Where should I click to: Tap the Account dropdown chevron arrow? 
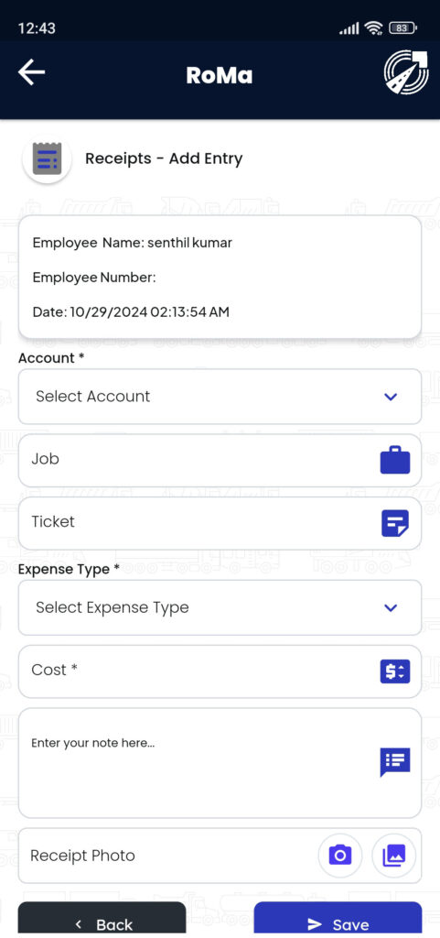(x=391, y=397)
